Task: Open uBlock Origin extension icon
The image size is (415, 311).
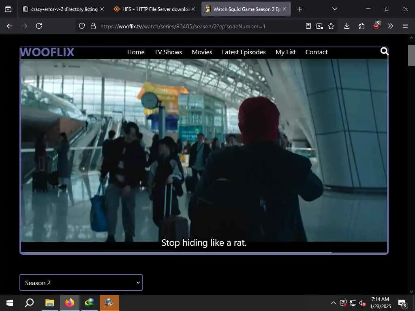Action: pos(376,26)
